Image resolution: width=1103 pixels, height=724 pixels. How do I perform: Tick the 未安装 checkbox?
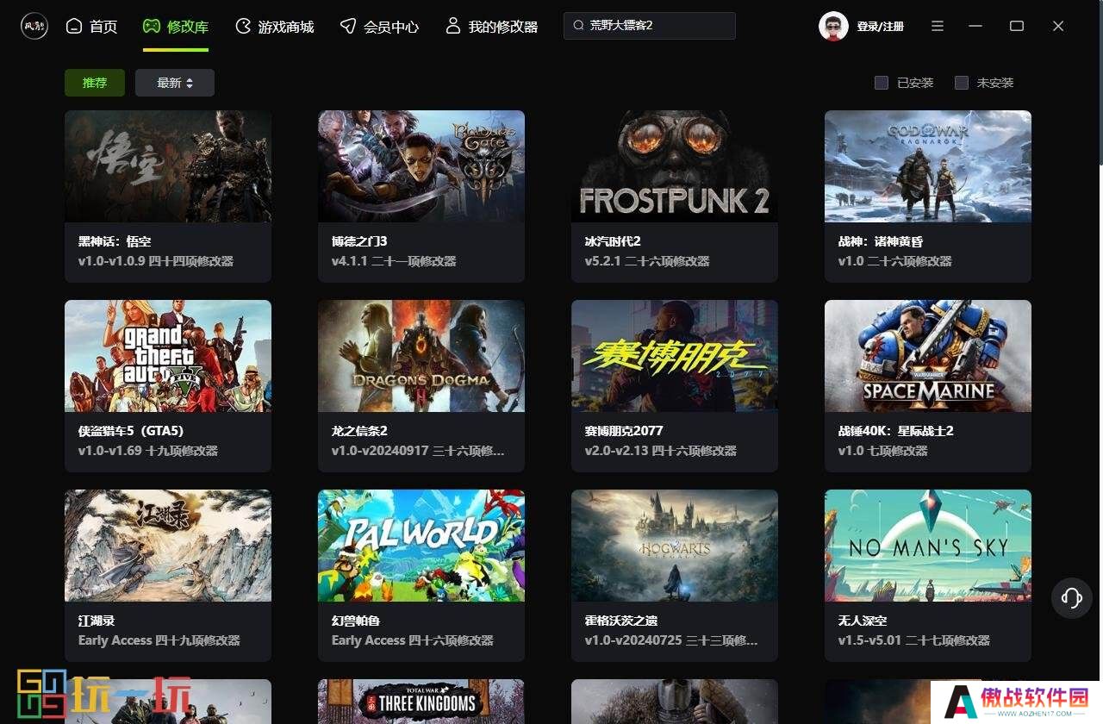click(962, 83)
